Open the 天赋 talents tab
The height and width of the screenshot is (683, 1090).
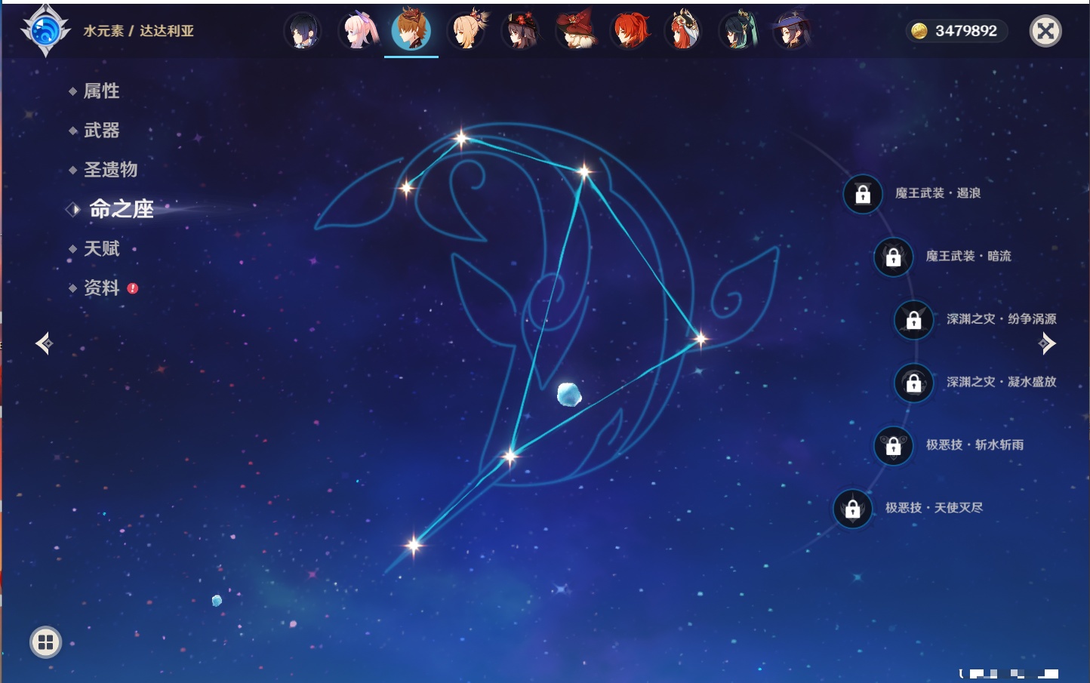tap(101, 249)
